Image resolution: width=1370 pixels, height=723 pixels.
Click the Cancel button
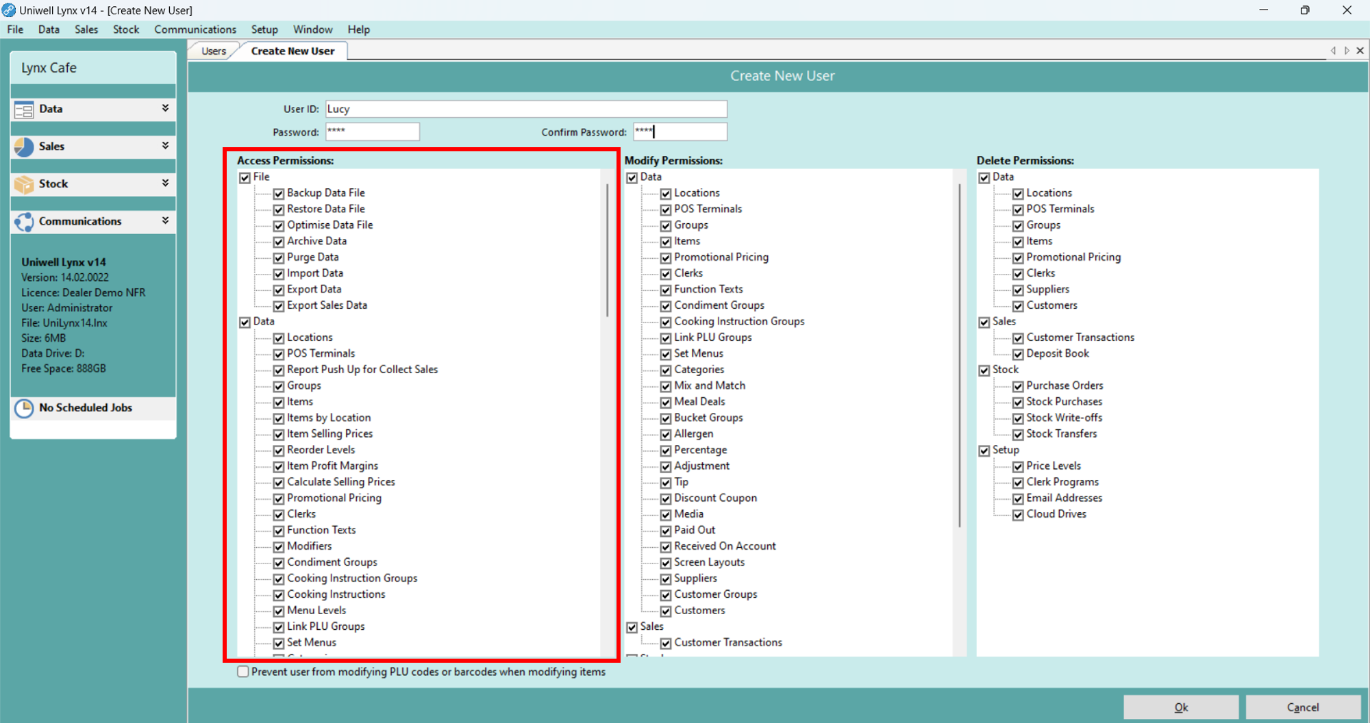tap(1303, 707)
